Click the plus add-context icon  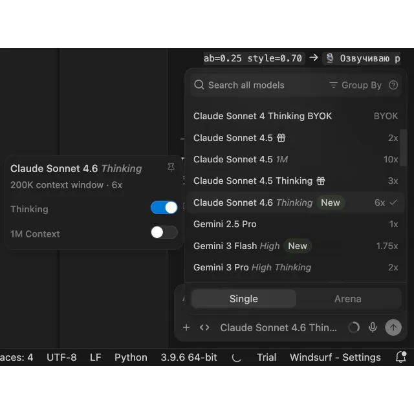pyautogui.click(x=186, y=327)
